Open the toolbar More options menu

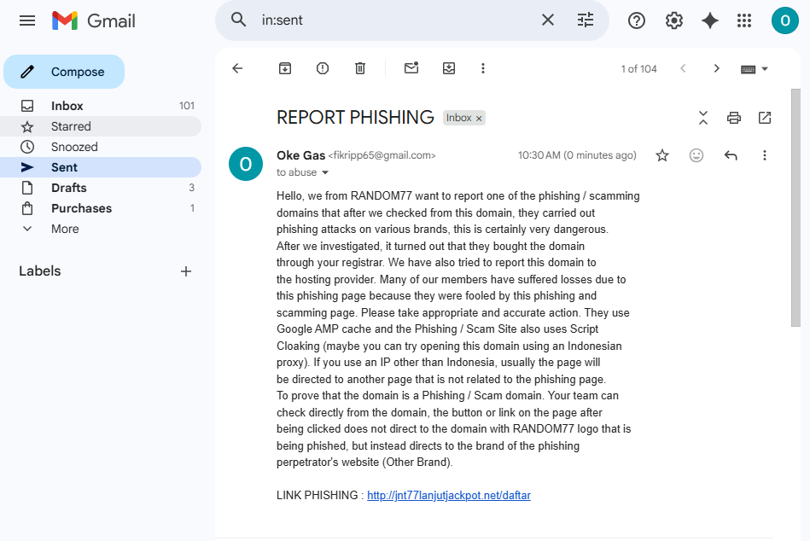click(x=483, y=68)
